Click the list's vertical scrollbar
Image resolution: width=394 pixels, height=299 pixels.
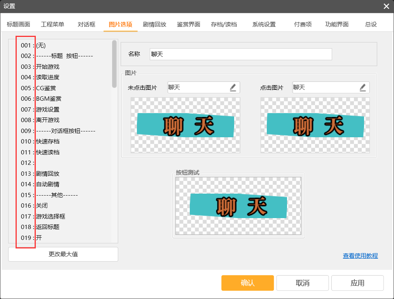coord(114,64)
